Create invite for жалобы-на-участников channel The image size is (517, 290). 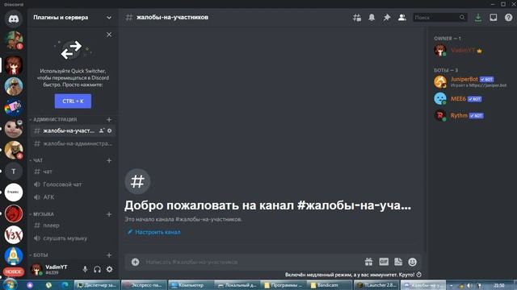click(102, 130)
